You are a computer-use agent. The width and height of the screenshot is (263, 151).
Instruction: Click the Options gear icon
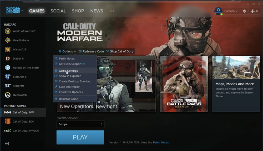click(60, 51)
